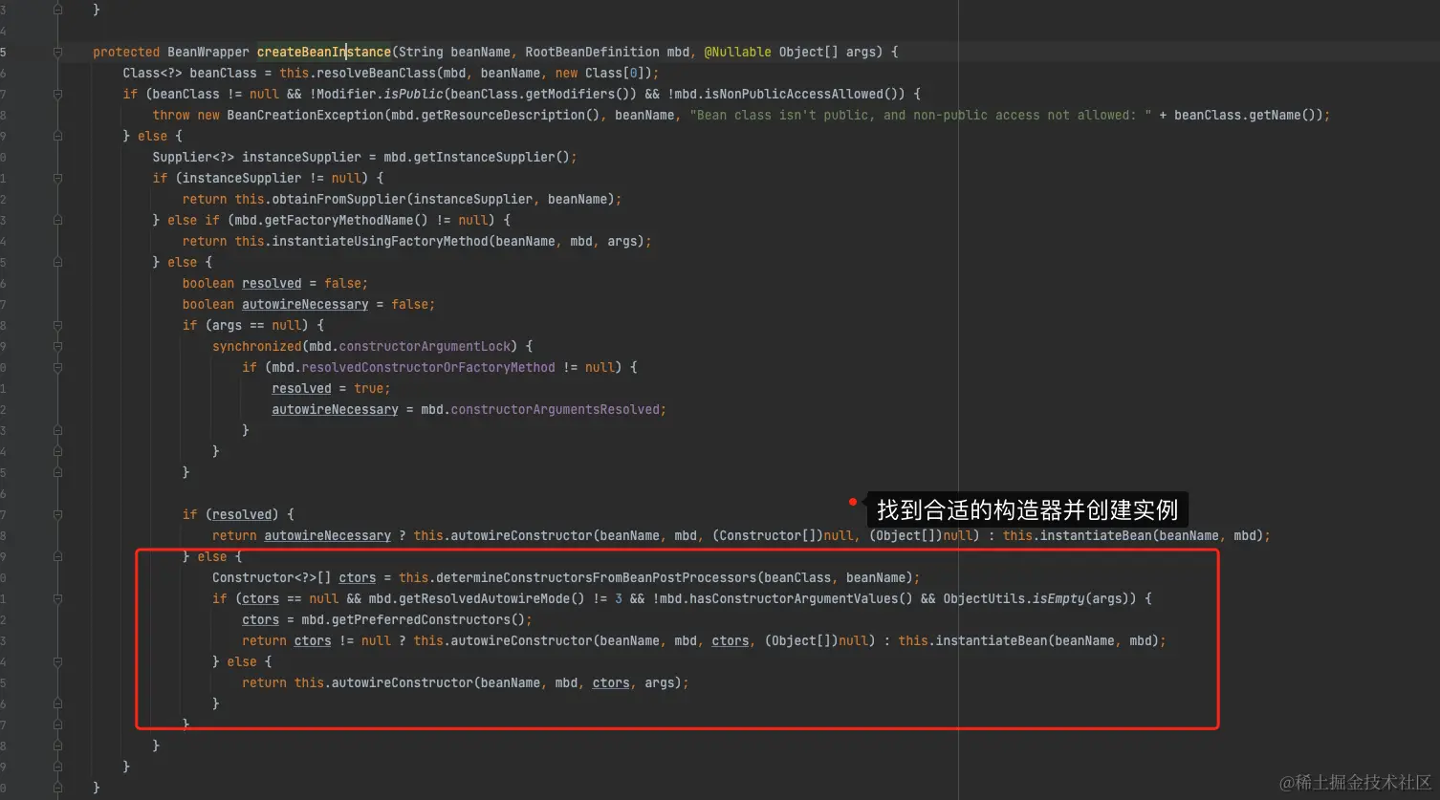Click the Constructor<?>[] type declaration
Viewport: 1440px width, 800px height.
point(272,577)
